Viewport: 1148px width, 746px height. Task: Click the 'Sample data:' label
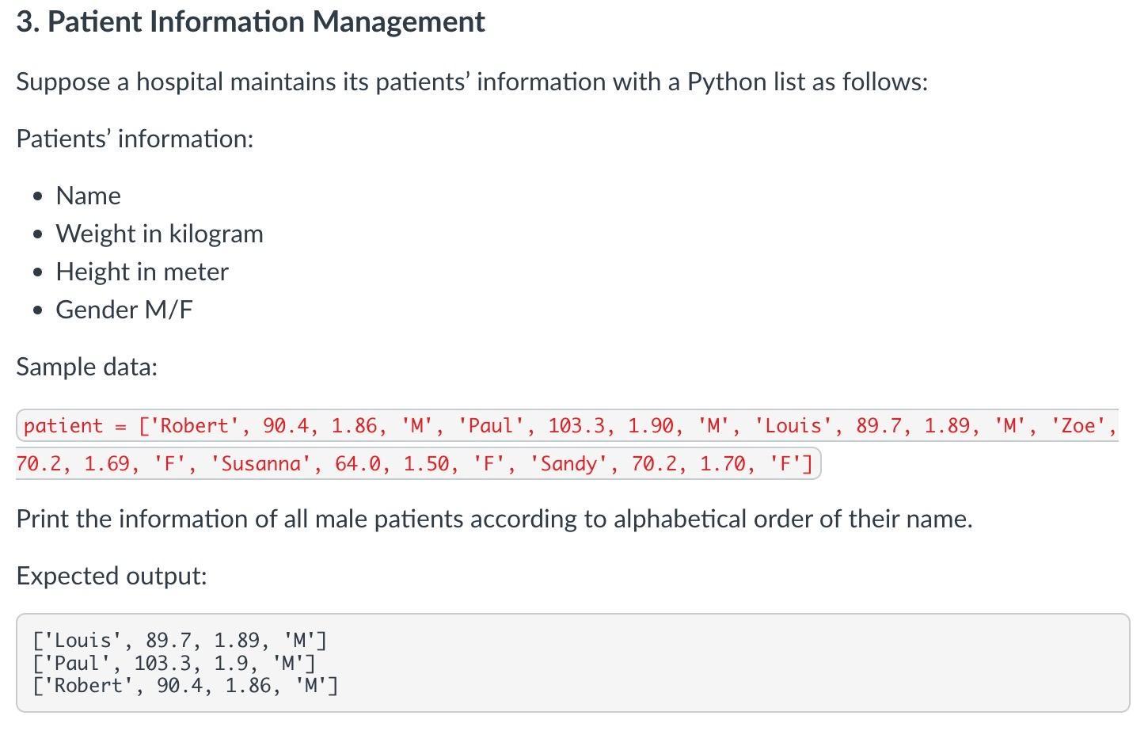[x=87, y=367]
